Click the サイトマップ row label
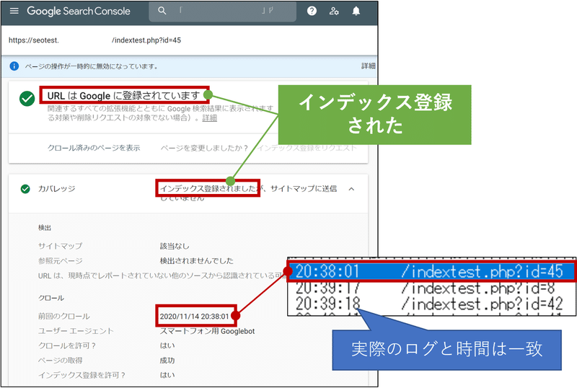Screen dimensions: 577x388 61,246
